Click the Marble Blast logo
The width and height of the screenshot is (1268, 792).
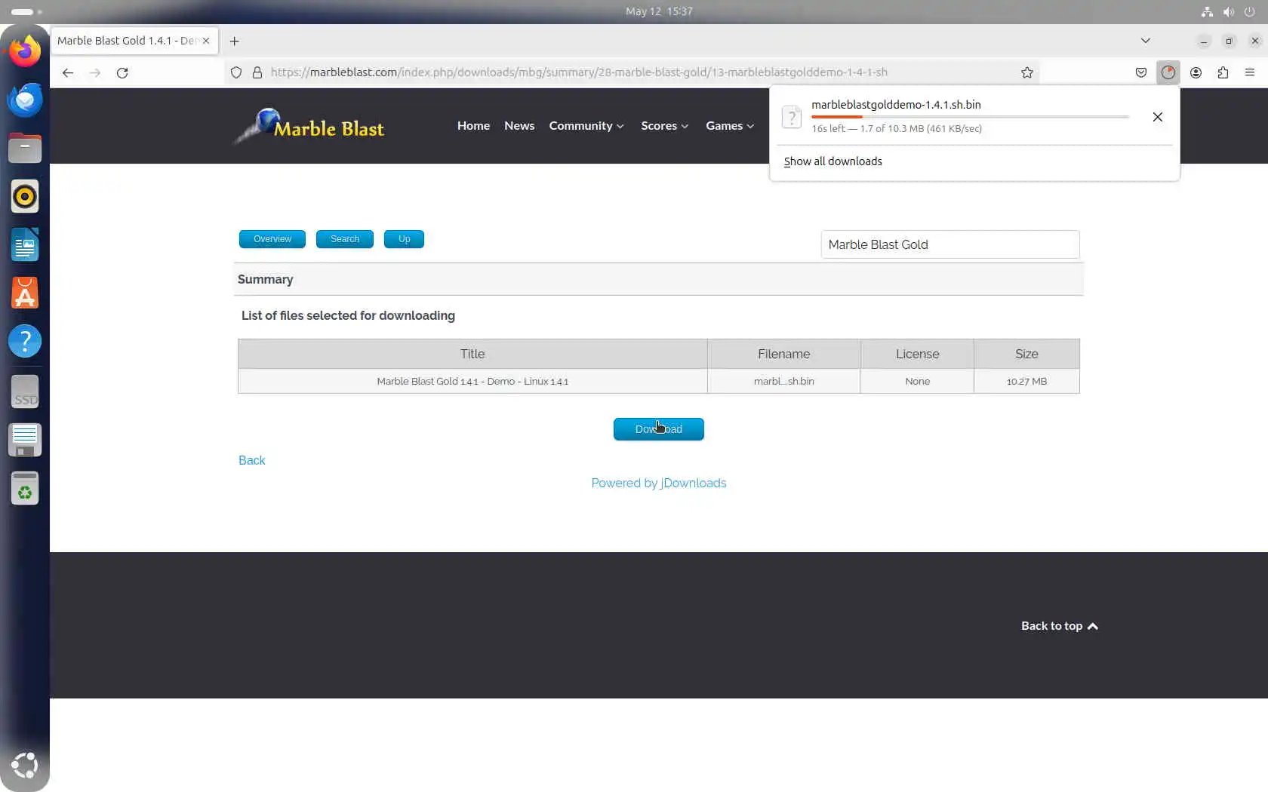click(x=309, y=126)
